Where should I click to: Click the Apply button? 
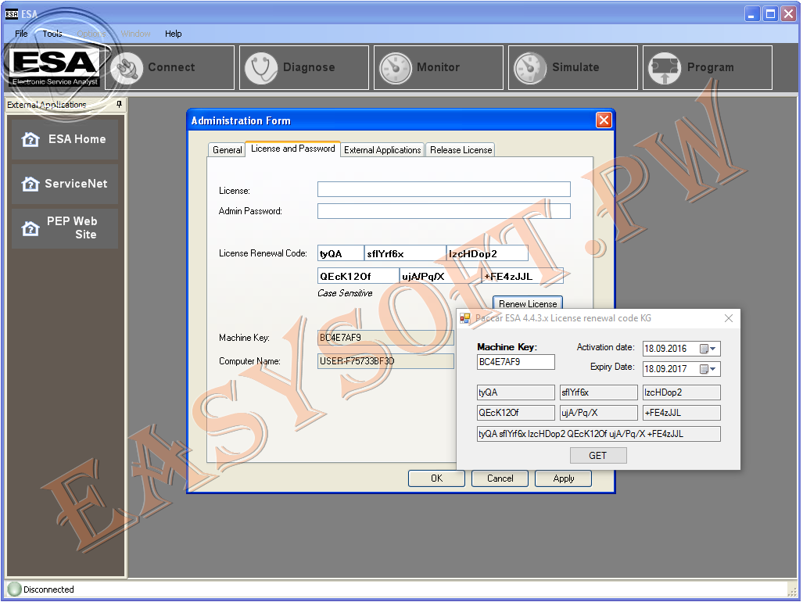tap(563, 478)
